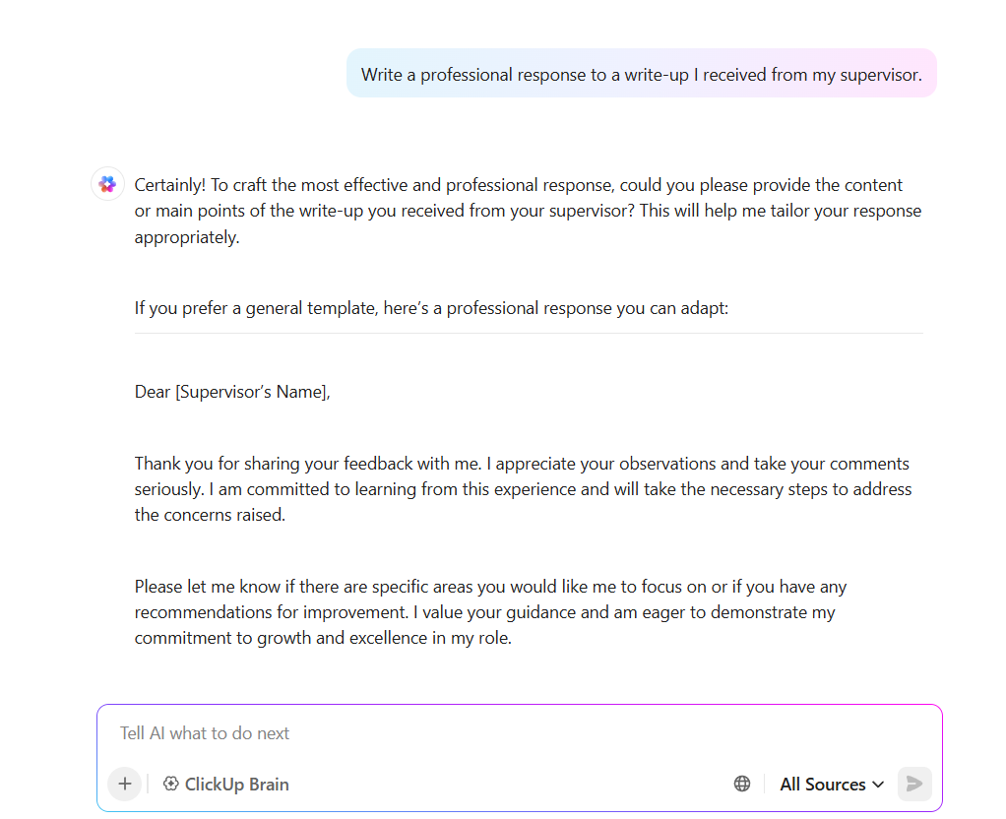Click the AI avatar beside the response

(107, 184)
